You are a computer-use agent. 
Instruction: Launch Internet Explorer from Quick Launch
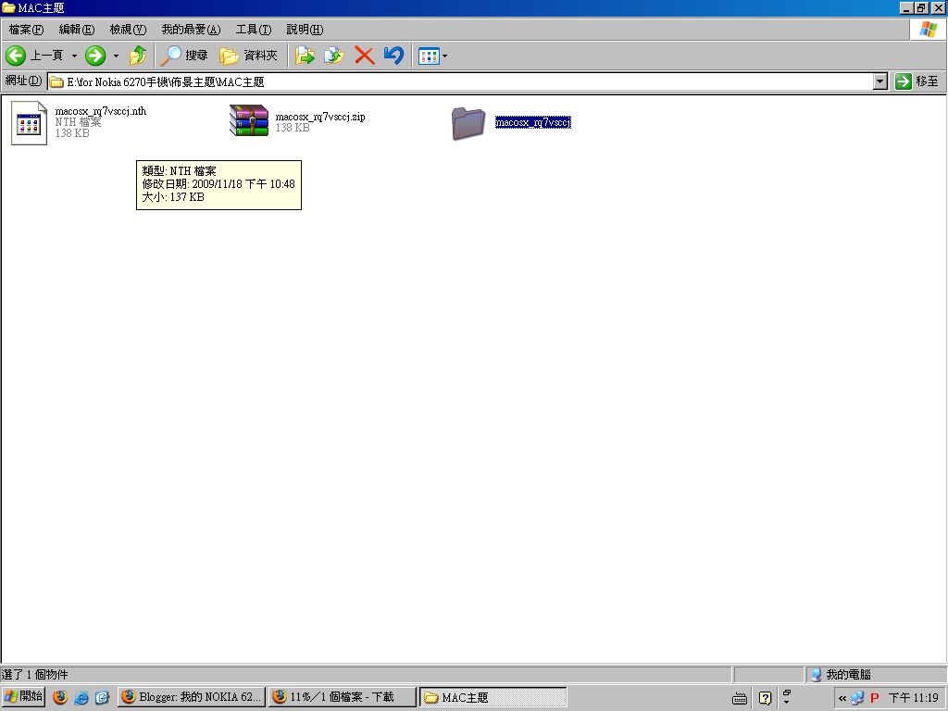tap(81, 697)
